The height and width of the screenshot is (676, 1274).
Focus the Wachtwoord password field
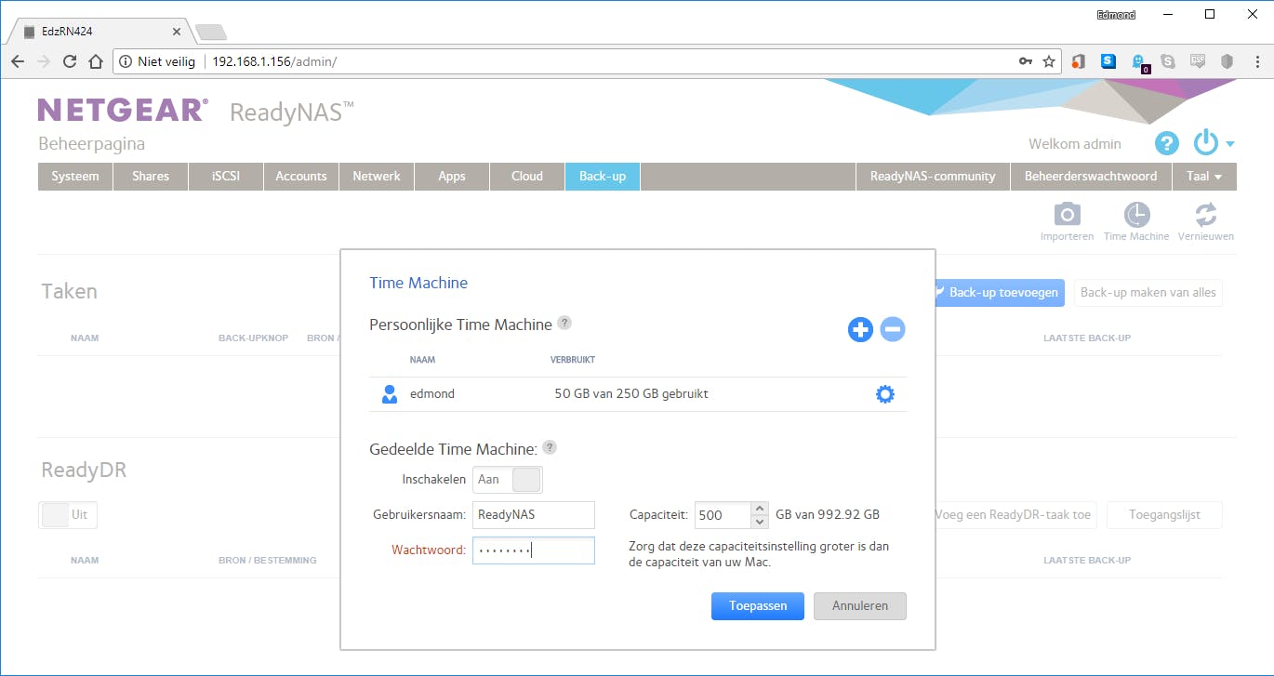[x=534, y=550]
